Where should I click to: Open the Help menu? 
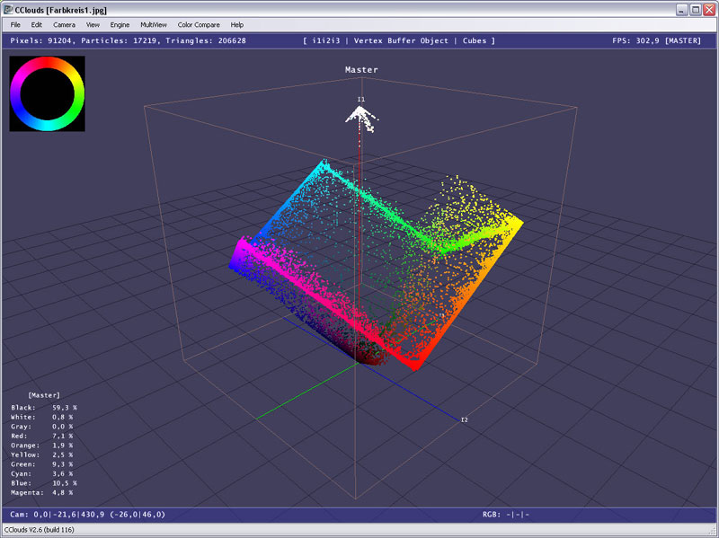237,25
